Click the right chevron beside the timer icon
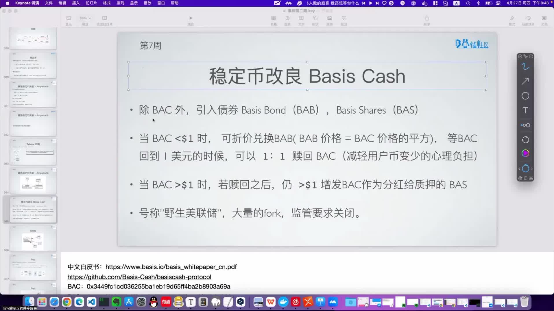 [x=531, y=169]
